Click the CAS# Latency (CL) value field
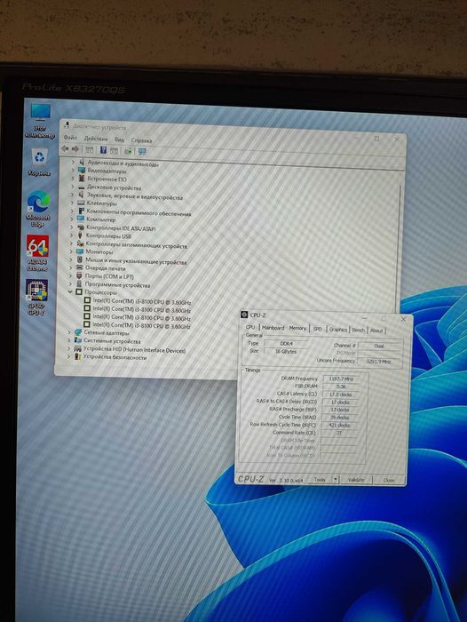This screenshot has height=622, width=467. (x=341, y=395)
